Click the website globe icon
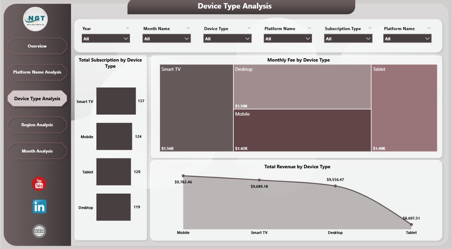The image size is (452, 249). click(39, 231)
